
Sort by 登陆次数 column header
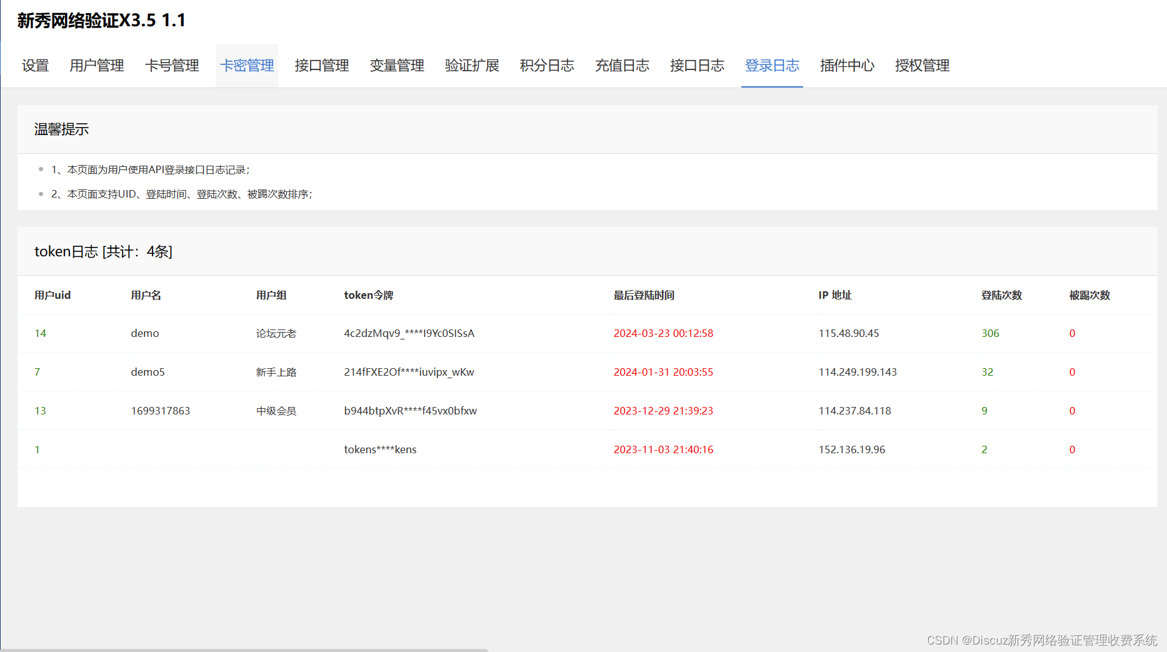point(1001,295)
